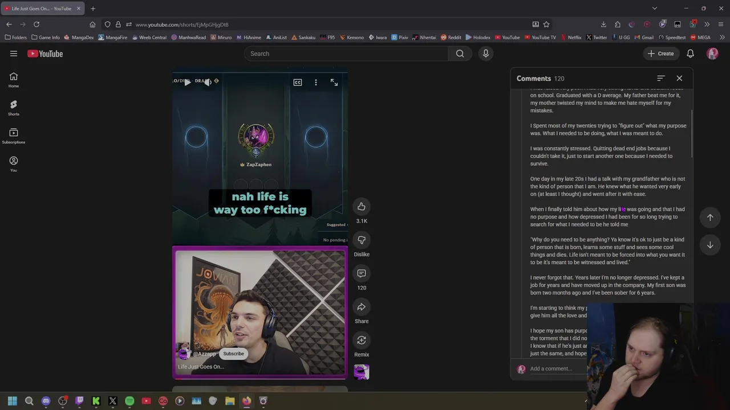This screenshot has height=410, width=730.
Task: Click the comments panel scrollbar
Action: point(692,134)
